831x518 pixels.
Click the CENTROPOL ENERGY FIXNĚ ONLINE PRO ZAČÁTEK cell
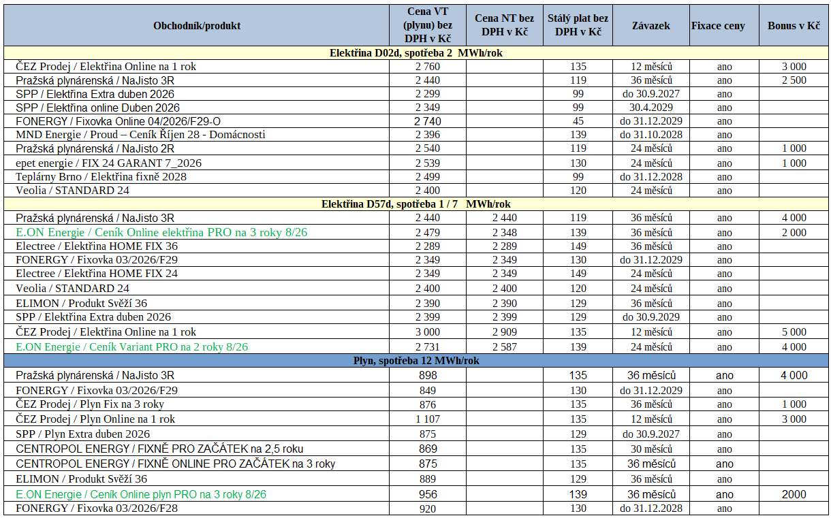pyautogui.click(x=197, y=464)
